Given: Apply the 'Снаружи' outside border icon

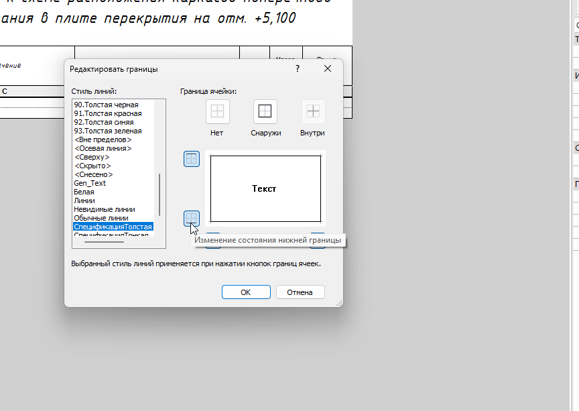Looking at the screenshot, I should (x=265, y=111).
